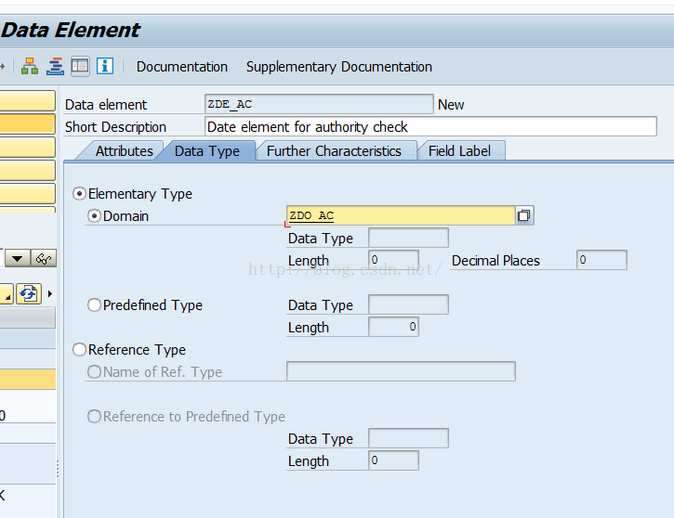Select the Predefined Type radio button
The width and height of the screenshot is (674, 518).
pyautogui.click(x=94, y=305)
